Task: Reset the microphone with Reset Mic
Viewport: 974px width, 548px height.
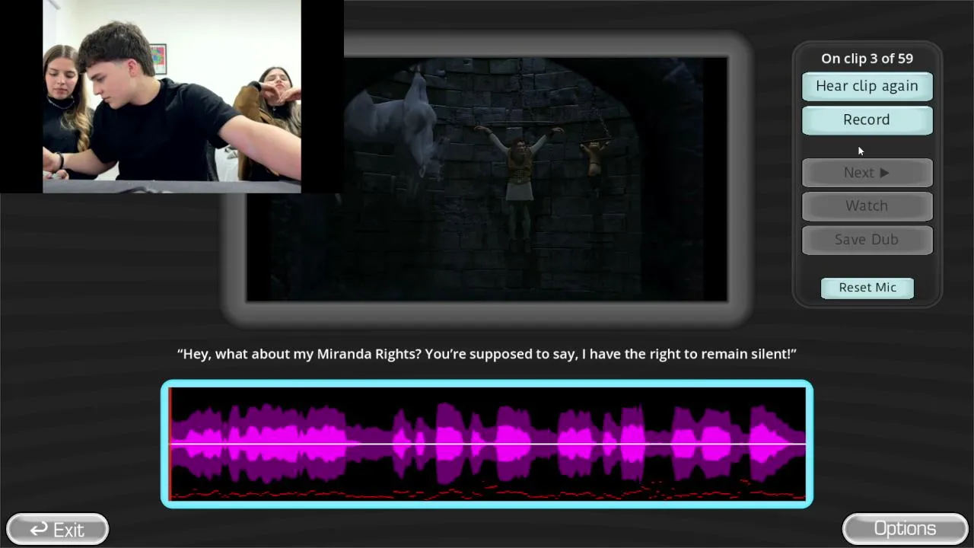Action: click(x=867, y=288)
